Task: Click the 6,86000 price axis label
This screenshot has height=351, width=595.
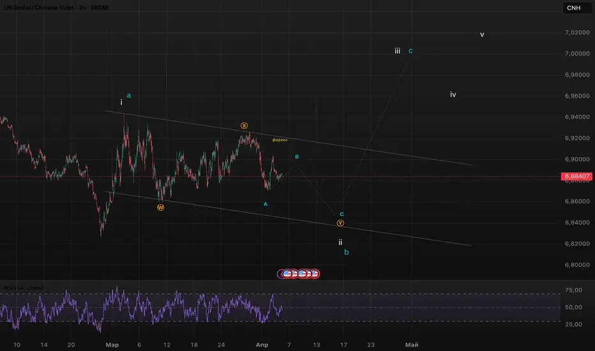Action: pos(577,202)
